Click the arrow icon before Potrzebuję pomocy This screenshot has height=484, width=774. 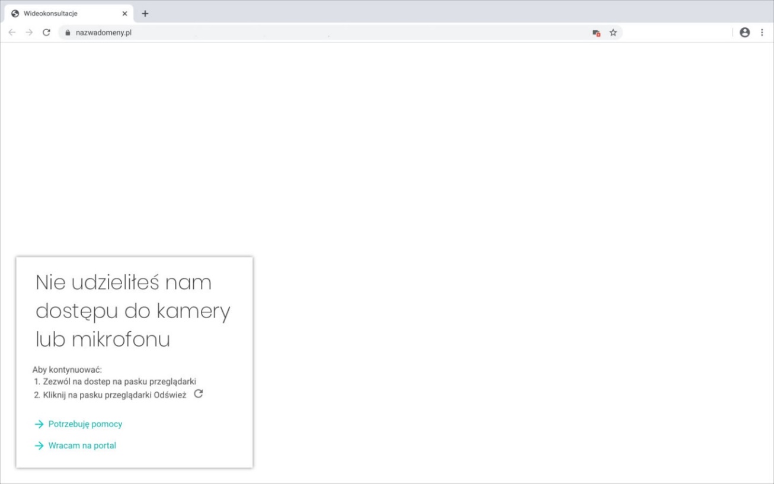39,424
